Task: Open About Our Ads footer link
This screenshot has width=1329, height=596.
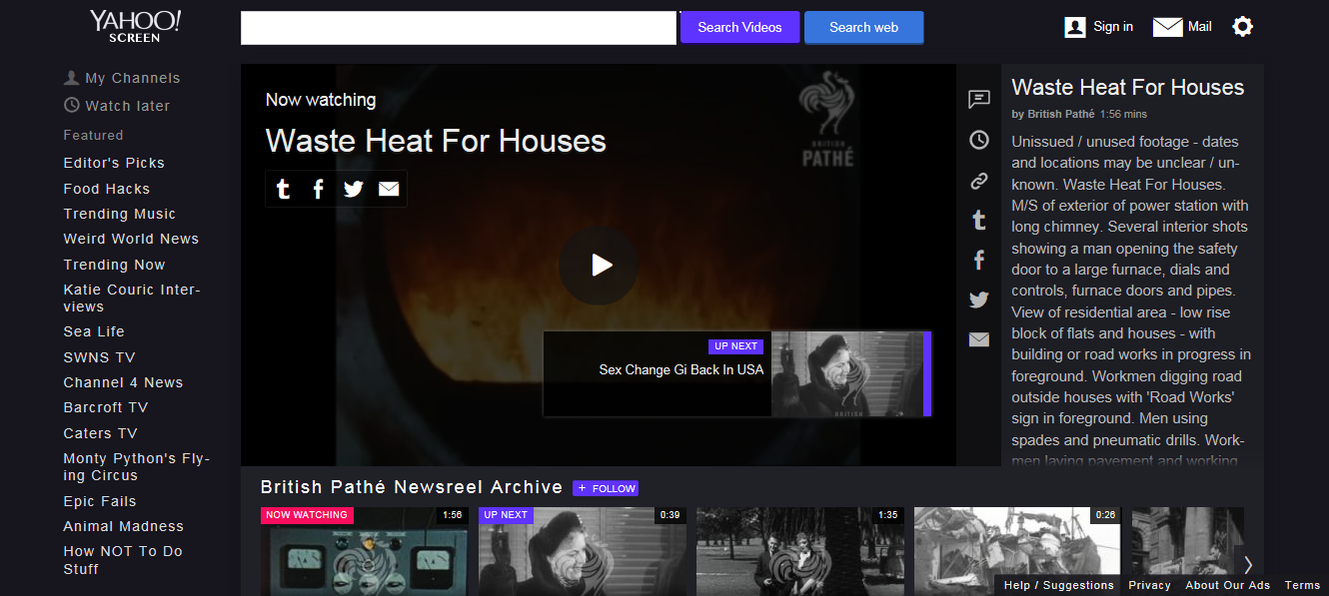Action: (1228, 585)
